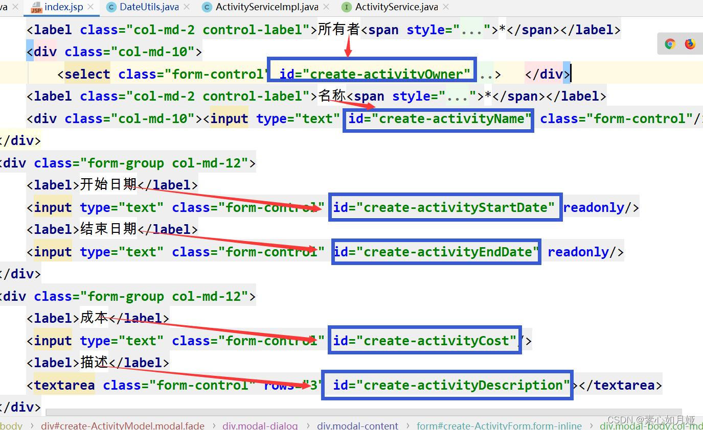The image size is (703, 430).
Task: Click readonly on the activityStartDate line
Action: [x=594, y=208]
